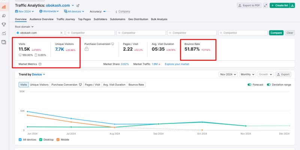
Task: Uncheck the Desktop legend checkbox
Action: [40, 139]
